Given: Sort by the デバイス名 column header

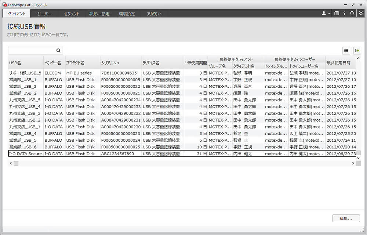Looking at the screenshot, I should click(163, 63).
